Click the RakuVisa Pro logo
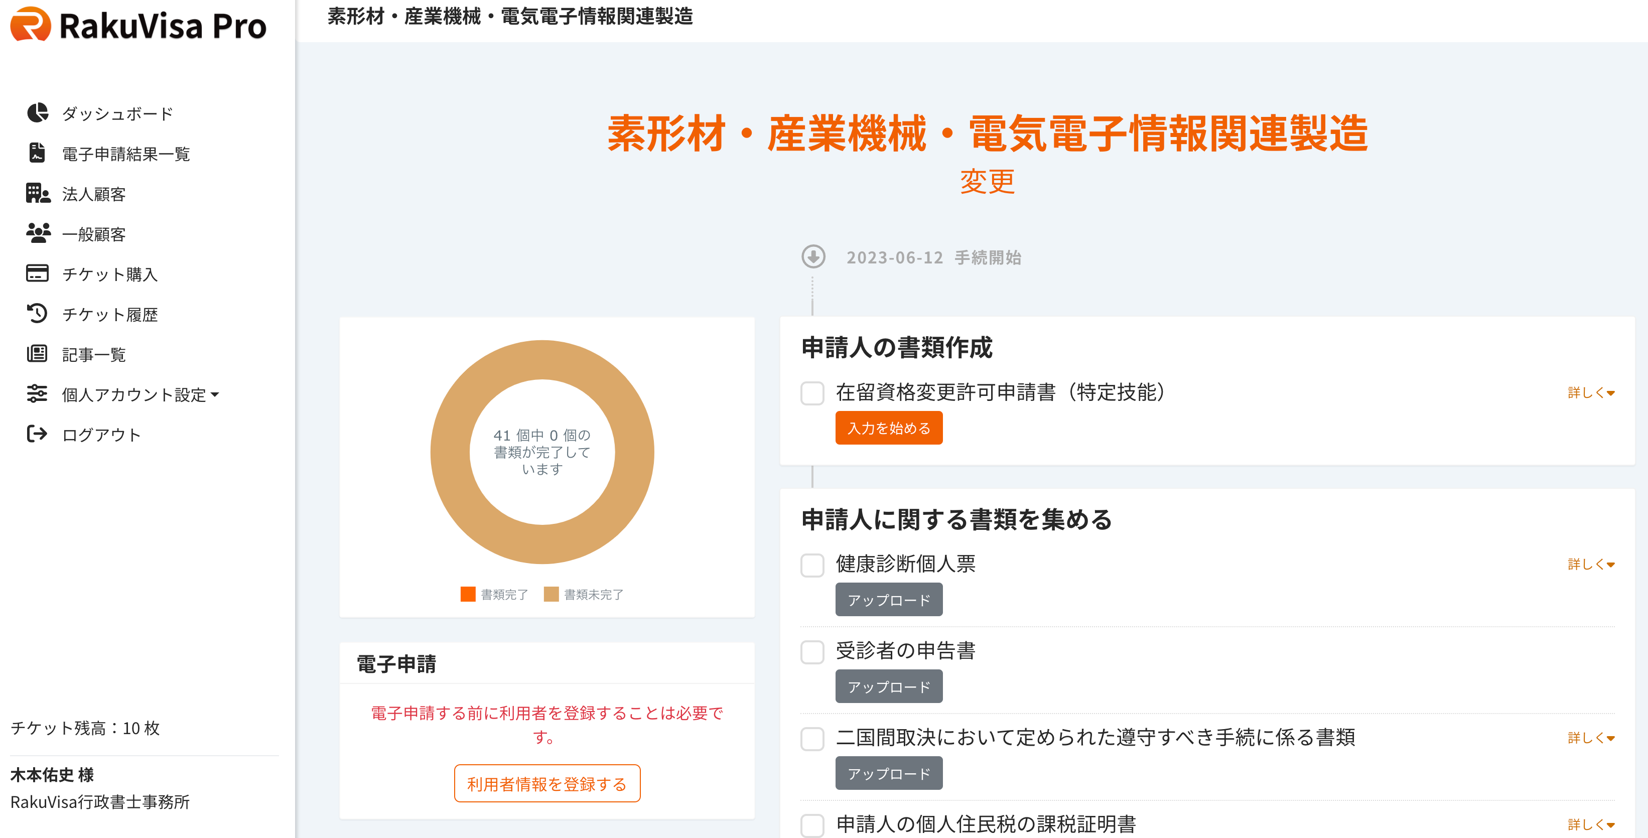The width and height of the screenshot is (1648, 838). pyautogui.click(x=138, y=26)
